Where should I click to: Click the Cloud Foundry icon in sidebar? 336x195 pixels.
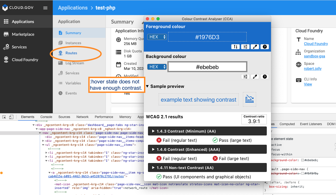click(x=6, y=60)
